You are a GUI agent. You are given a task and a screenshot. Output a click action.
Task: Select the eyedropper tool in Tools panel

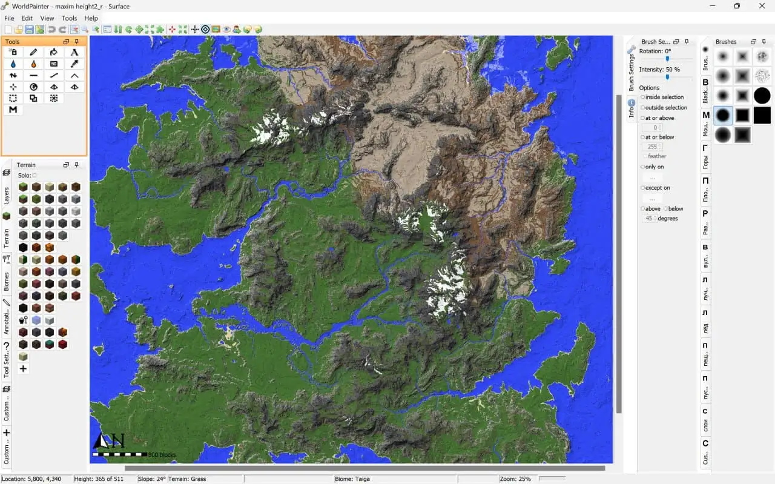click(x=74, y=64)
